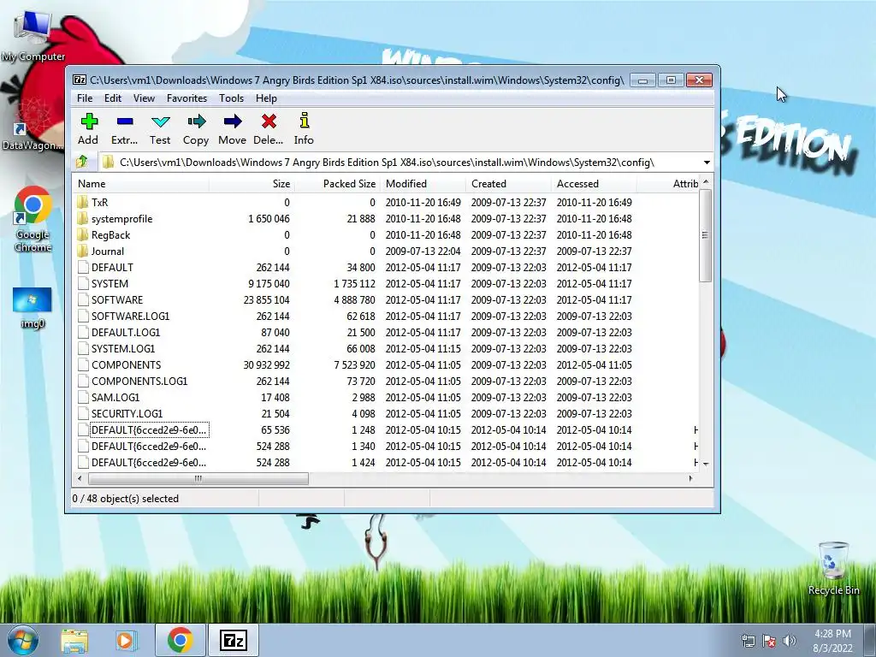Open the Help menu

point(267,98)
